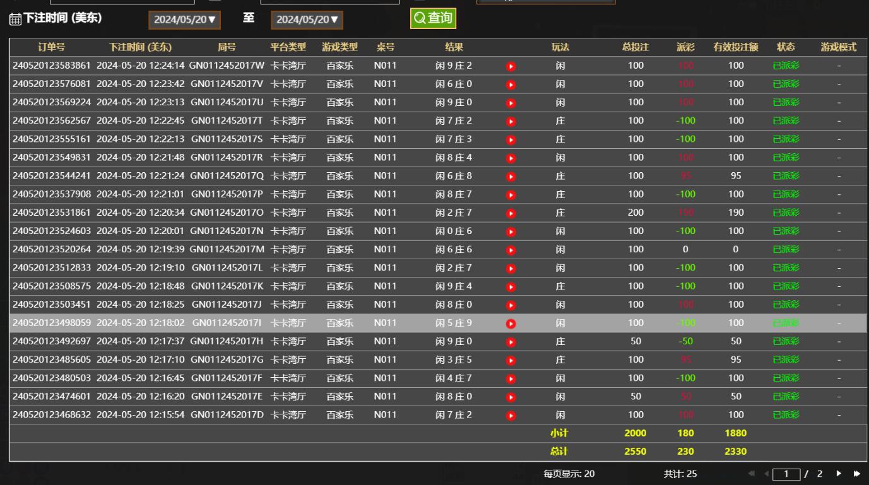869x485 pixels.
Task: Click bet time 2024-05-20 12:21:24
Action: pyautogui.click(x=141, y=176)
